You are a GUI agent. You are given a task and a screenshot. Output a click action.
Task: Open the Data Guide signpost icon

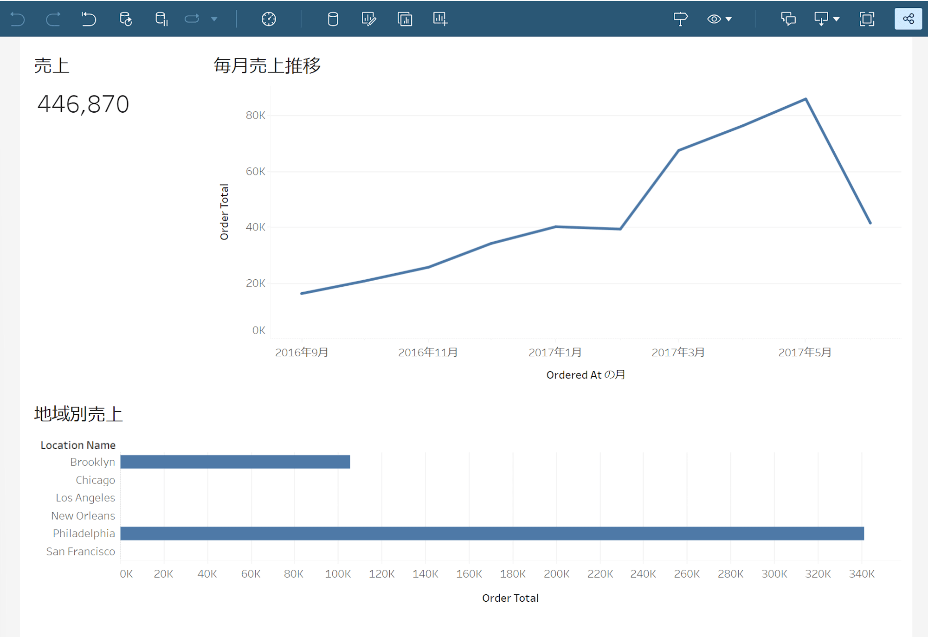(x=680, y=19)
